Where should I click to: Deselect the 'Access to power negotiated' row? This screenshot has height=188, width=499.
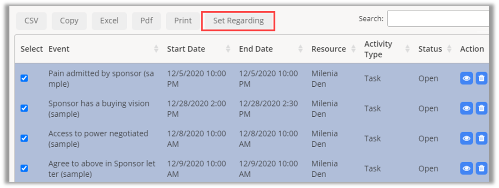point(24,138)
